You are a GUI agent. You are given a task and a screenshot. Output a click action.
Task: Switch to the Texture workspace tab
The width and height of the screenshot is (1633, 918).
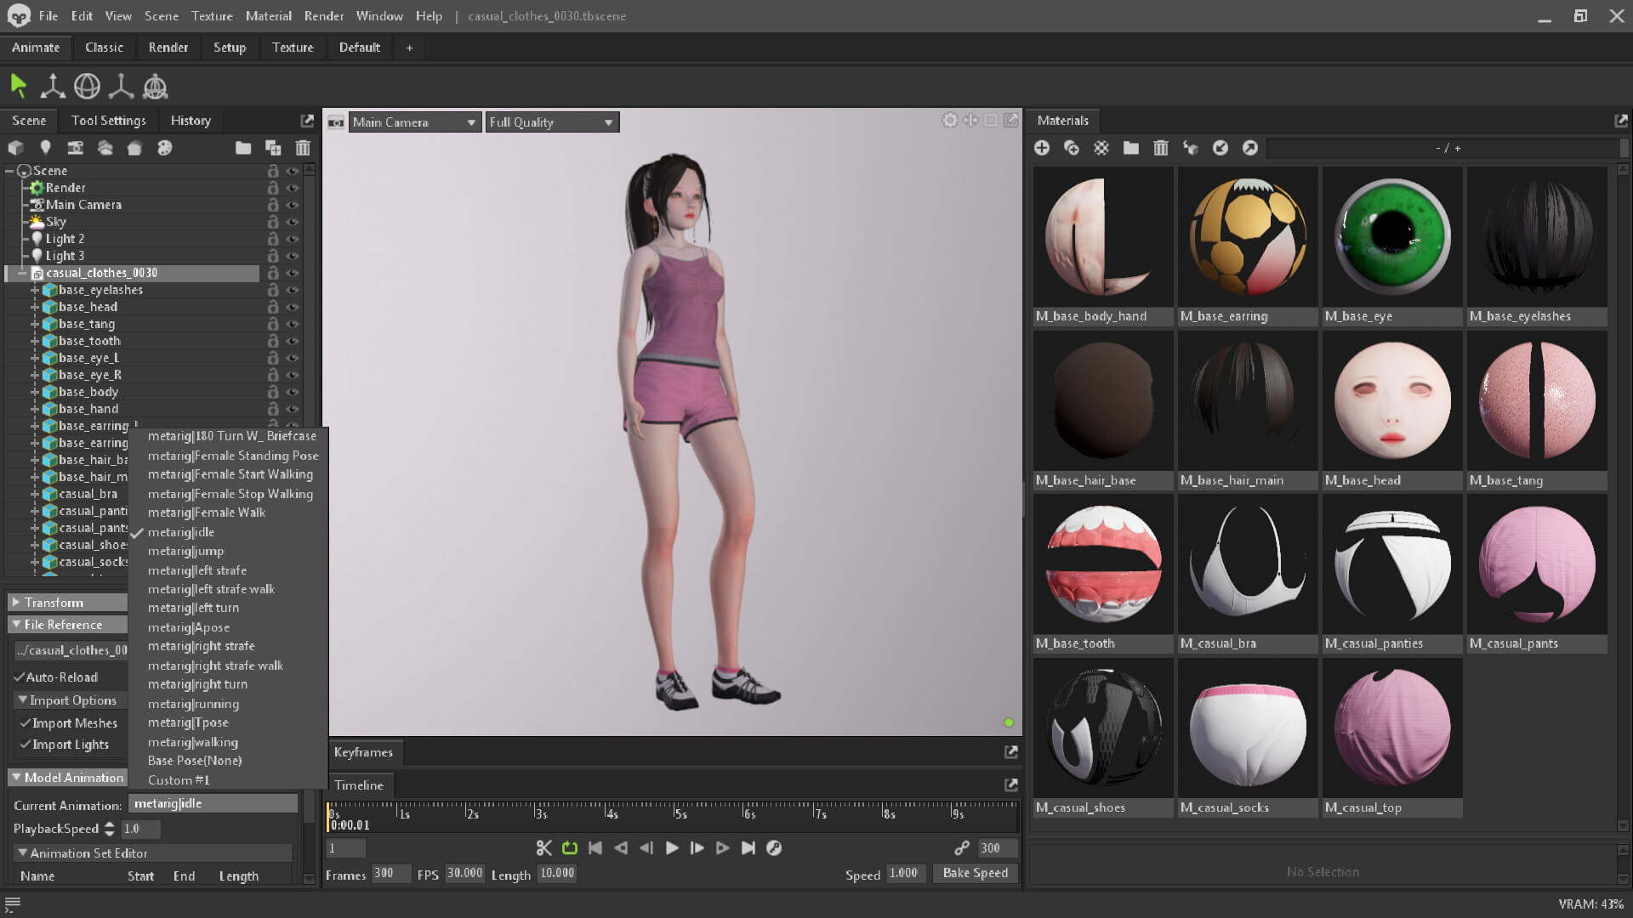[x=293, y=48]
